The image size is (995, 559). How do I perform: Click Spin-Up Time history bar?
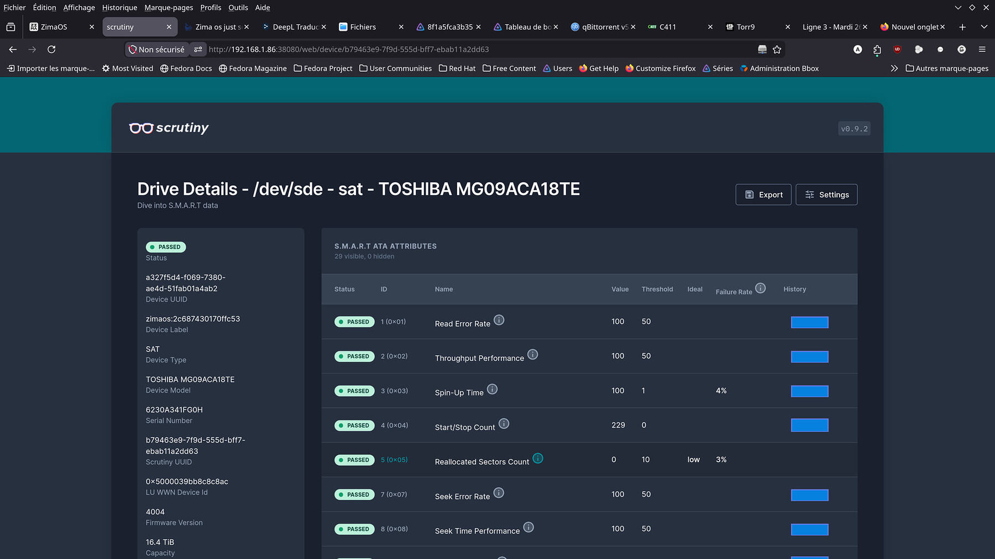[x=809, y=391]
